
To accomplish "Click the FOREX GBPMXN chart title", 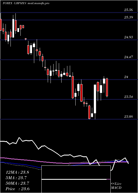I will click(x=26, y=3).
